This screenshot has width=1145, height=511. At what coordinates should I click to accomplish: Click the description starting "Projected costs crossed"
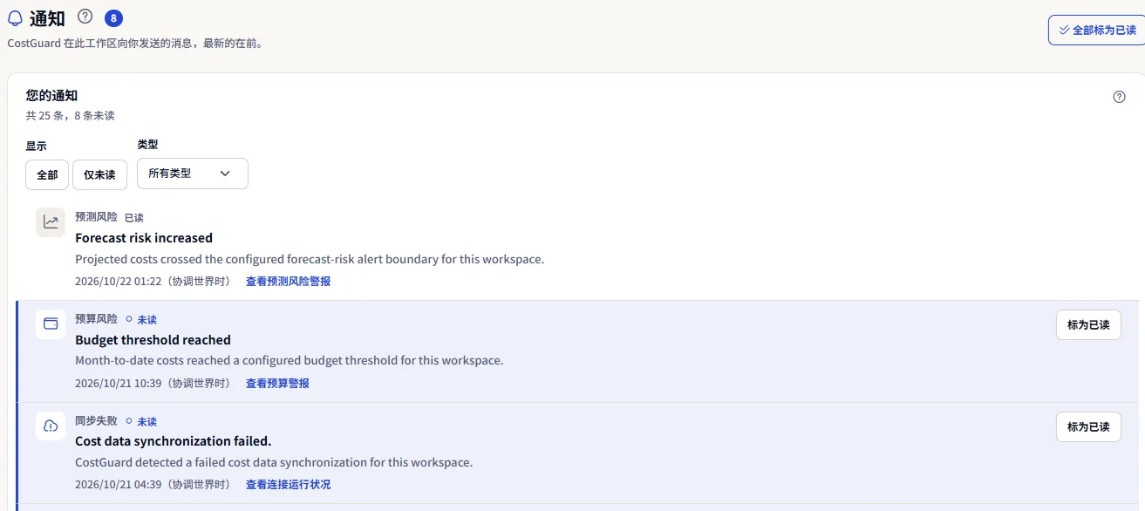310,259
